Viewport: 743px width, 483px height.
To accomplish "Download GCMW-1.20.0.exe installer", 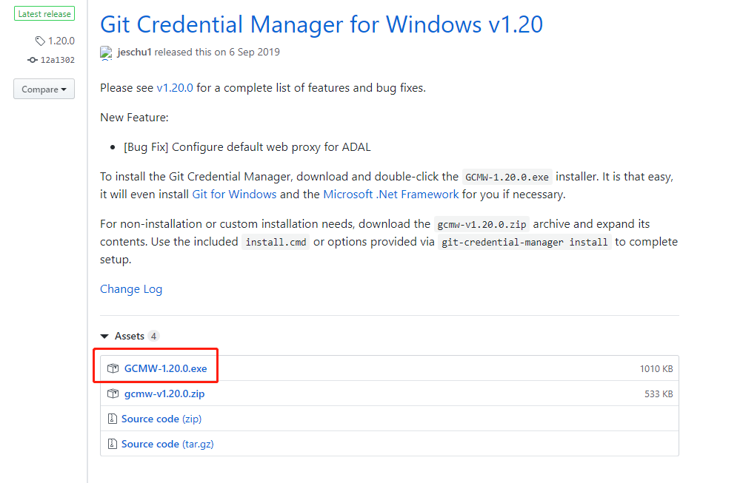I will [165, 368].
